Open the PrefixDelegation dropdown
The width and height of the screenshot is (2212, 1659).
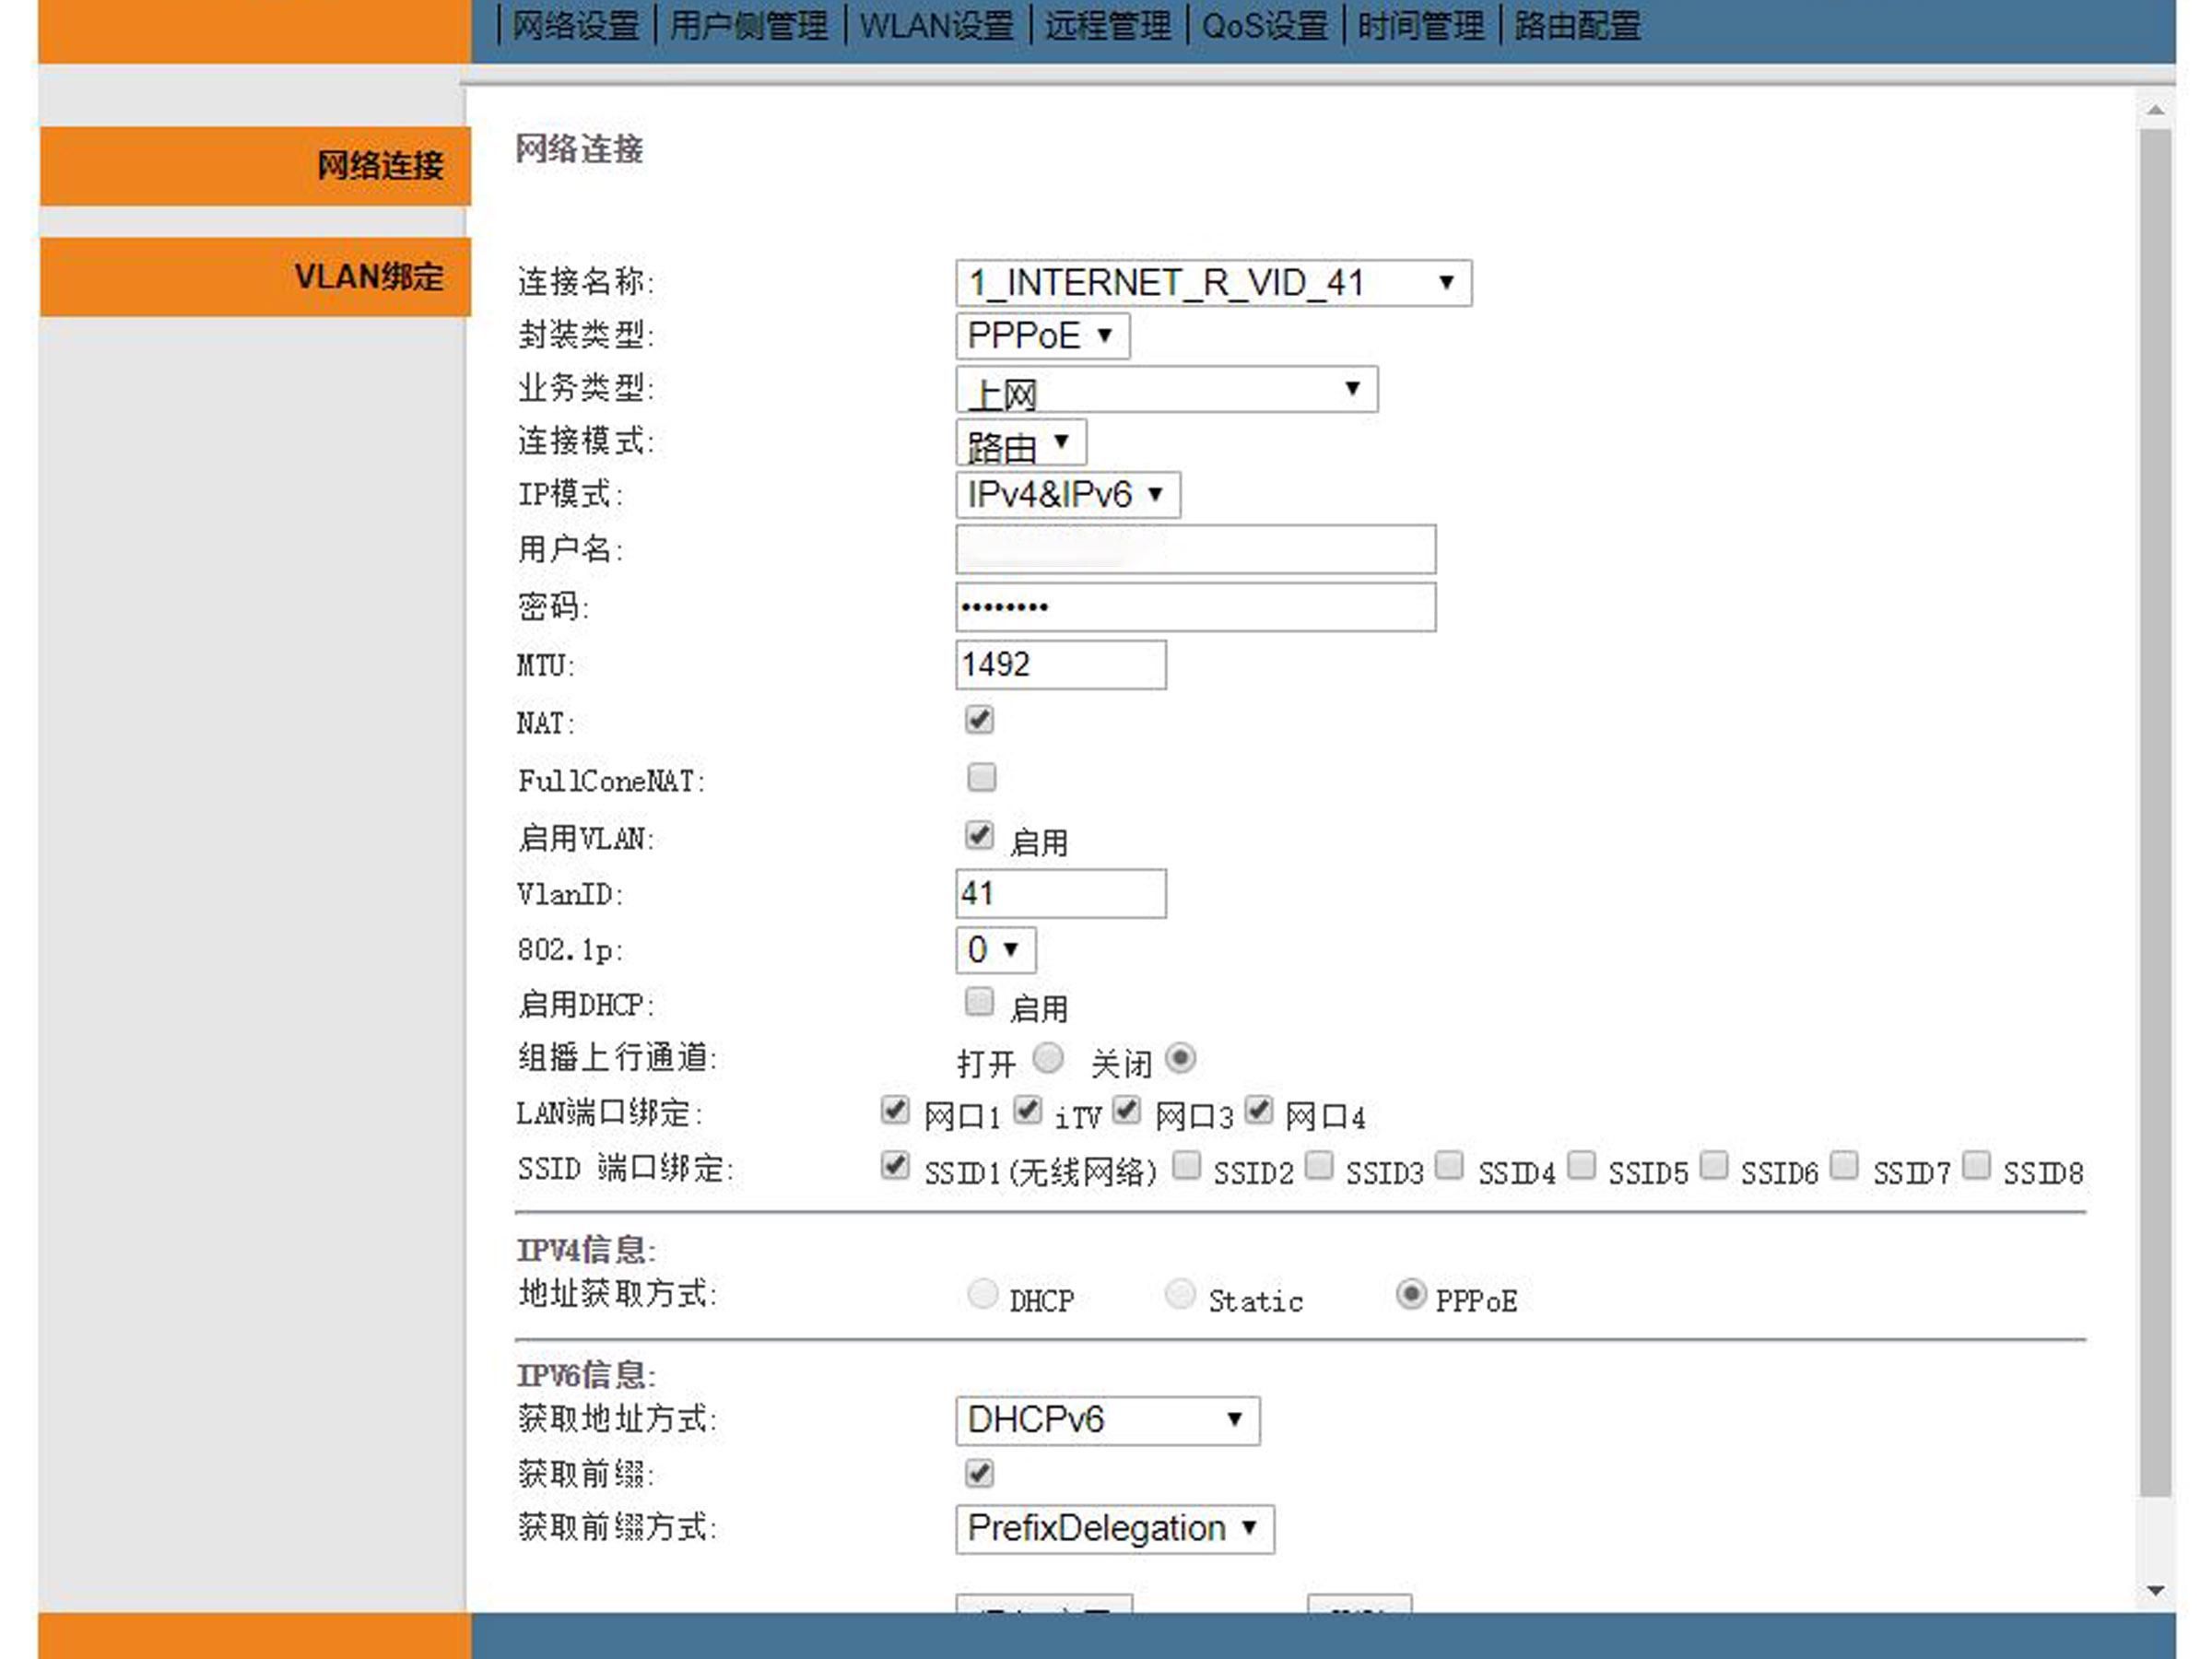click(x=1113, y=1529)
